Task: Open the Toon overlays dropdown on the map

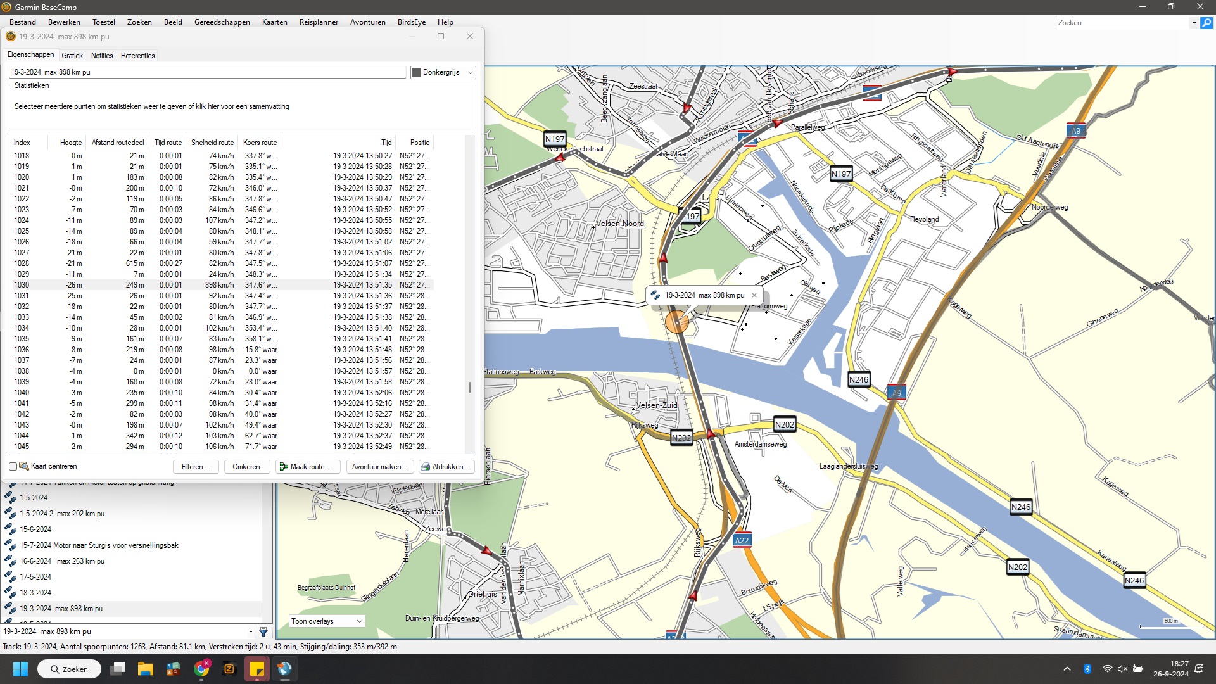Action: click(x=327, y=621)
